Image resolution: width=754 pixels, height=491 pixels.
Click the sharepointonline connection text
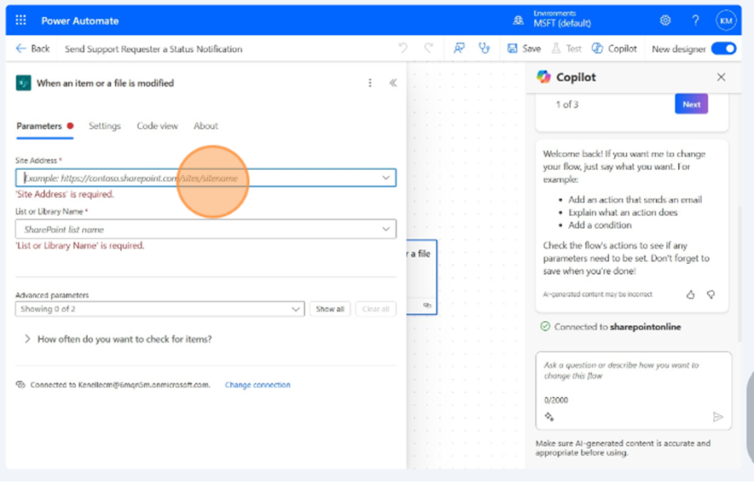click(x=646, y=327)
